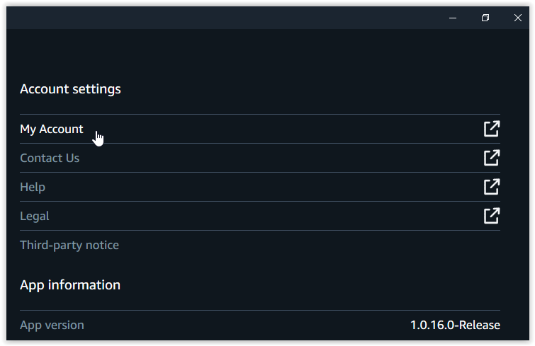535x346 pixels.
Task: View the Third-party notice
Action: 69,245
